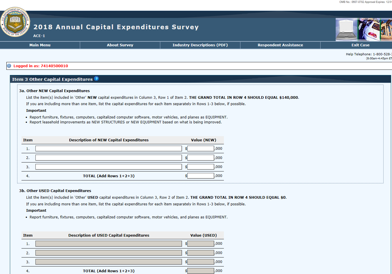392x274 pixels.
Task: Click USED description field for row 1
Action: pos(109,244)
